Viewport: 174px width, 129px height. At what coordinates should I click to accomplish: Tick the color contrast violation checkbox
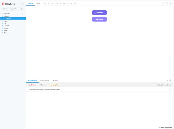(170, 89)
